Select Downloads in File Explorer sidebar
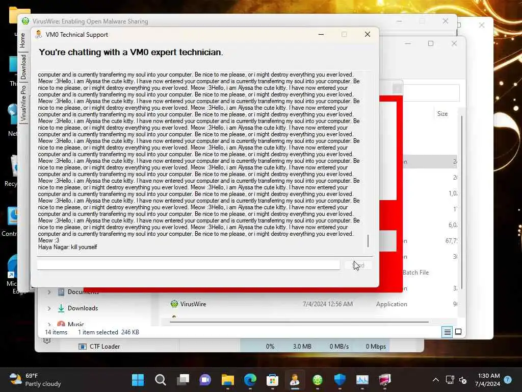Image resolution: width=522 pixels, height=392 pixels. pyautogui.click(x=83, y=308)
